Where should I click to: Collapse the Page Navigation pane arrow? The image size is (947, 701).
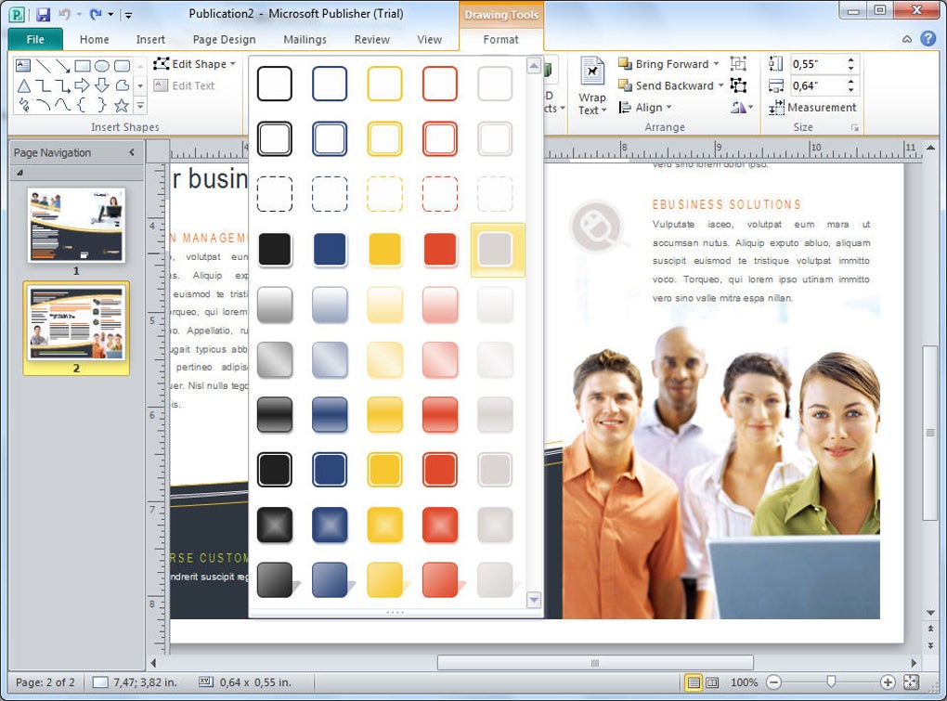click(x=132, y=153)
